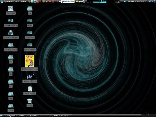Click the show desktop icon in the bottom-left corner
Screen dimensions: 156x117
point(1,115)
